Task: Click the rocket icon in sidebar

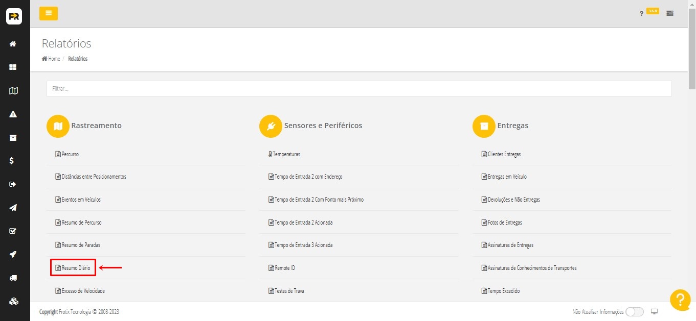Action: (x=13, y=254)
